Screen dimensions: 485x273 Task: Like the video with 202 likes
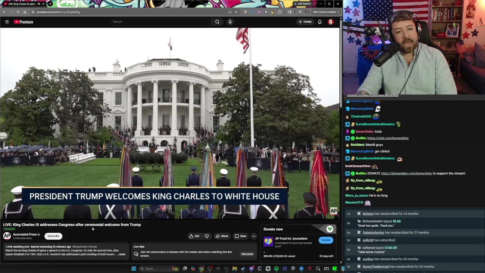(194, 236)
